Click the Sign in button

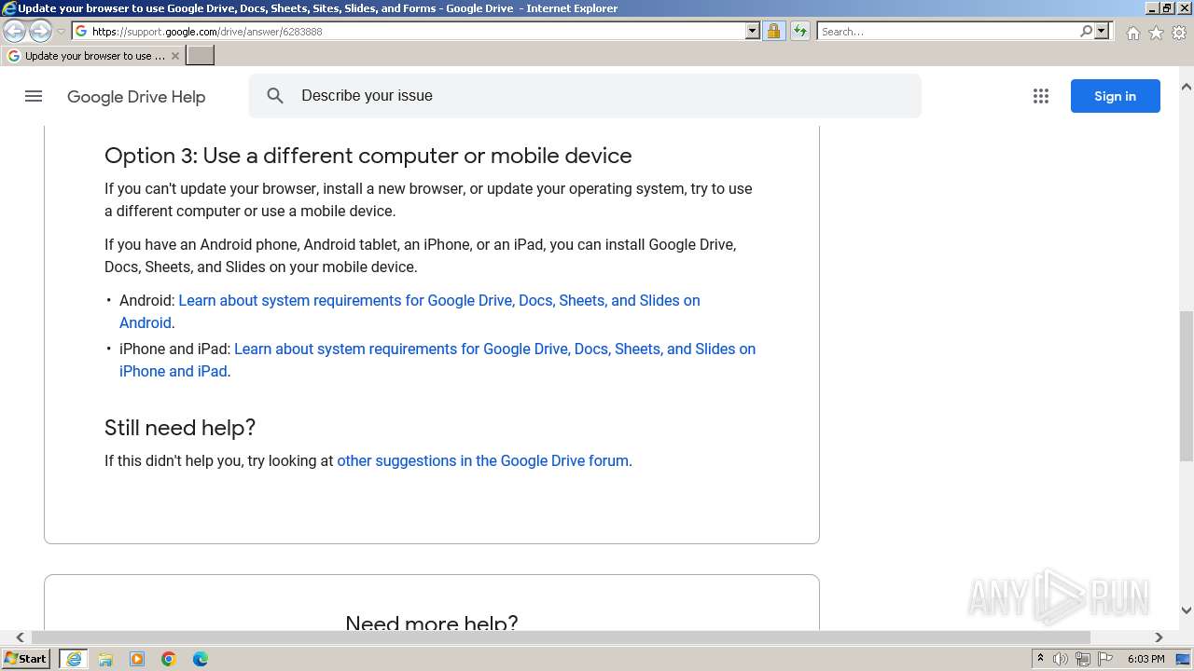[1115, 96]
